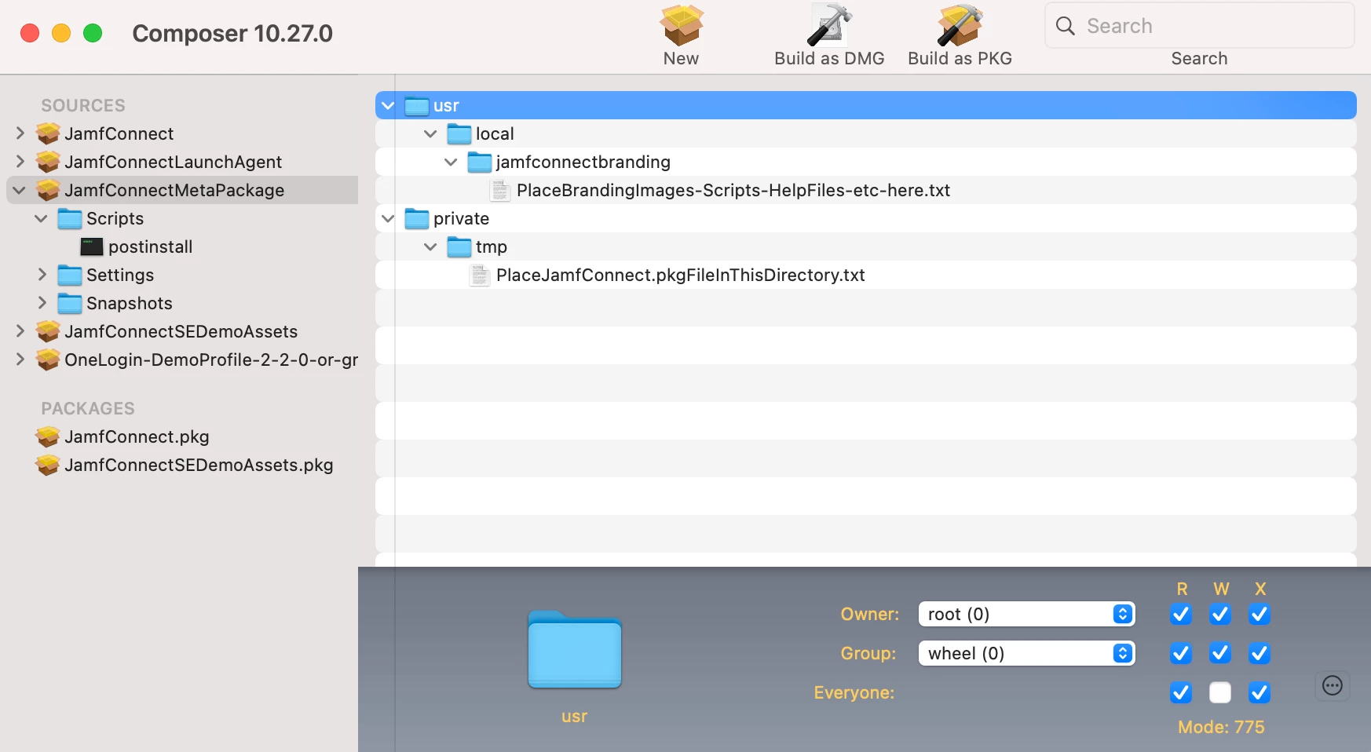Collapse the JamfConnectMetaPackage source
This screenshot has width=1371, height=752.
[20, 190]
